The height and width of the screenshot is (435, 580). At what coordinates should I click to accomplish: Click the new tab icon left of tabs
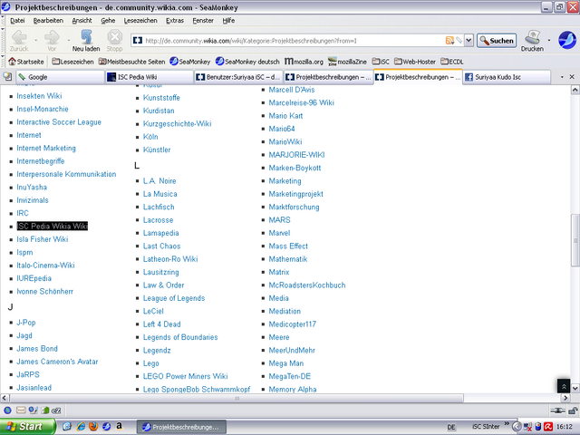pyautogui.click(x=7, y=76)
